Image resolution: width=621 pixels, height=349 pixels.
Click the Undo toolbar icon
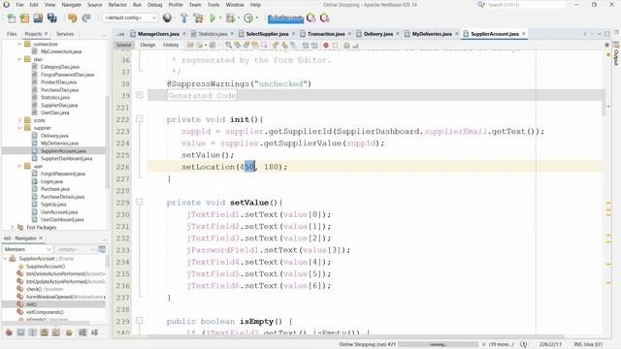point(72,18)
